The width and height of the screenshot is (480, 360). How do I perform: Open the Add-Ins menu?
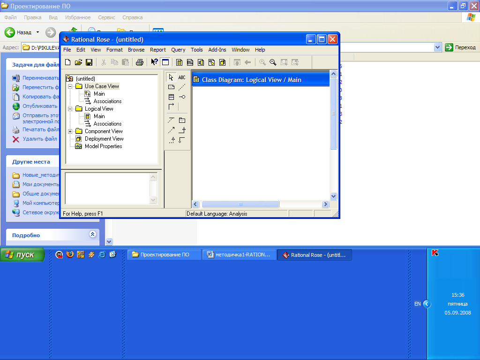[x=217, y=50]
